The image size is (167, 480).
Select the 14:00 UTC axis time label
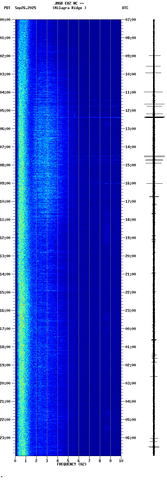coord(130,147)
